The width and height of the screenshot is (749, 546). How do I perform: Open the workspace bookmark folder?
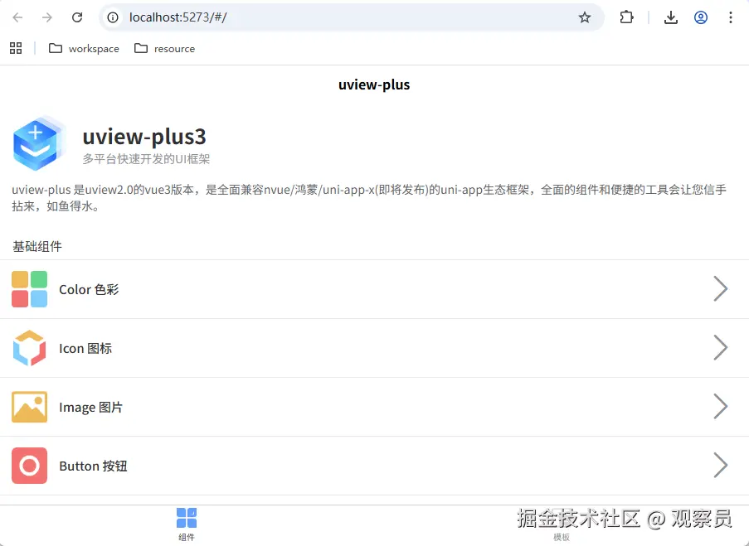coord(84,48)
